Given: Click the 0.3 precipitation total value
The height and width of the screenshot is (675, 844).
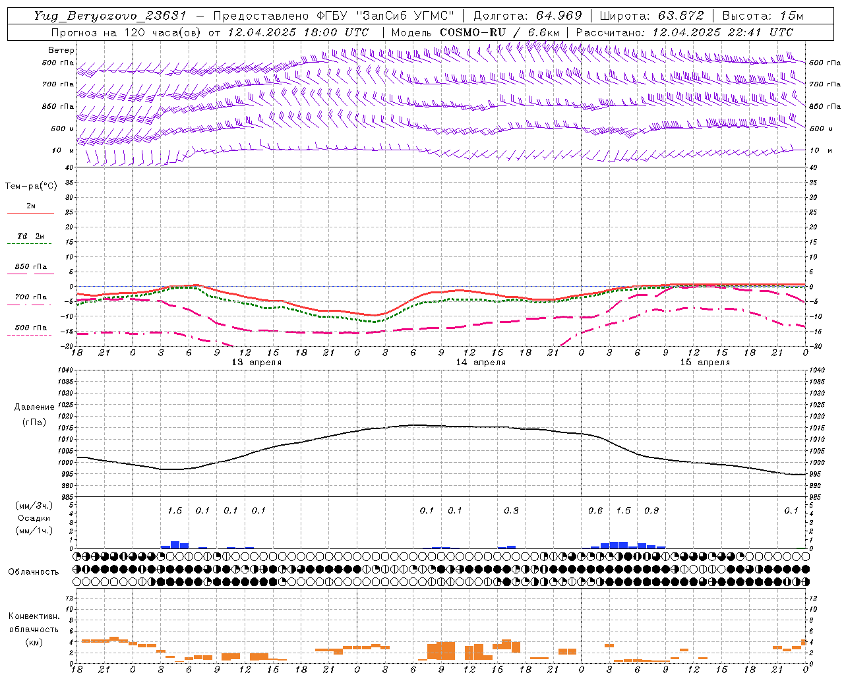Looking at the screenshot, I should click(511, 511).
